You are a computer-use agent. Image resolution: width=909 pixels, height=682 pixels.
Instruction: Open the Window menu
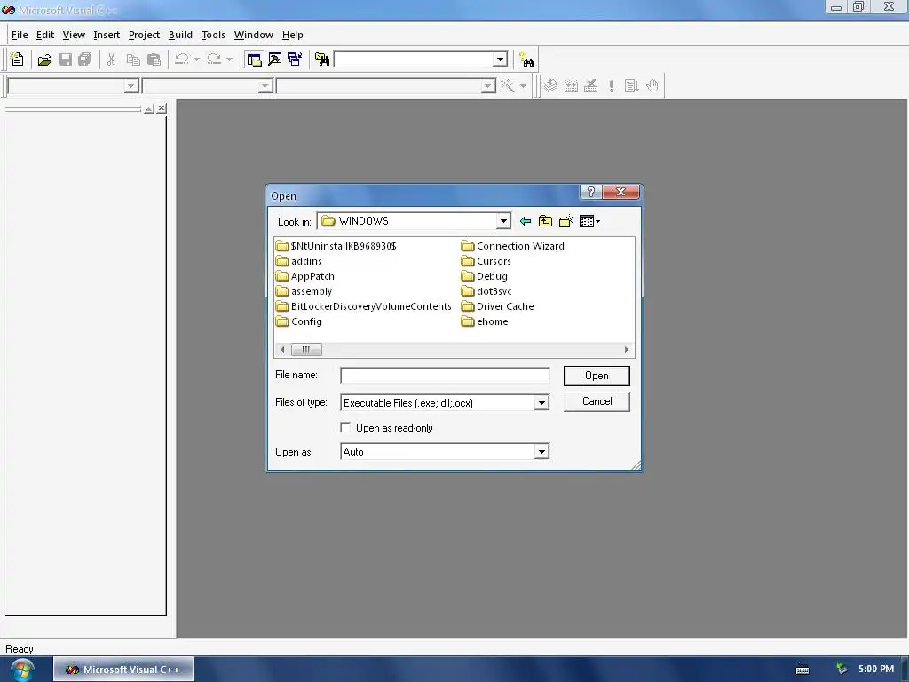pyautogui.click(x=253, y=35)
